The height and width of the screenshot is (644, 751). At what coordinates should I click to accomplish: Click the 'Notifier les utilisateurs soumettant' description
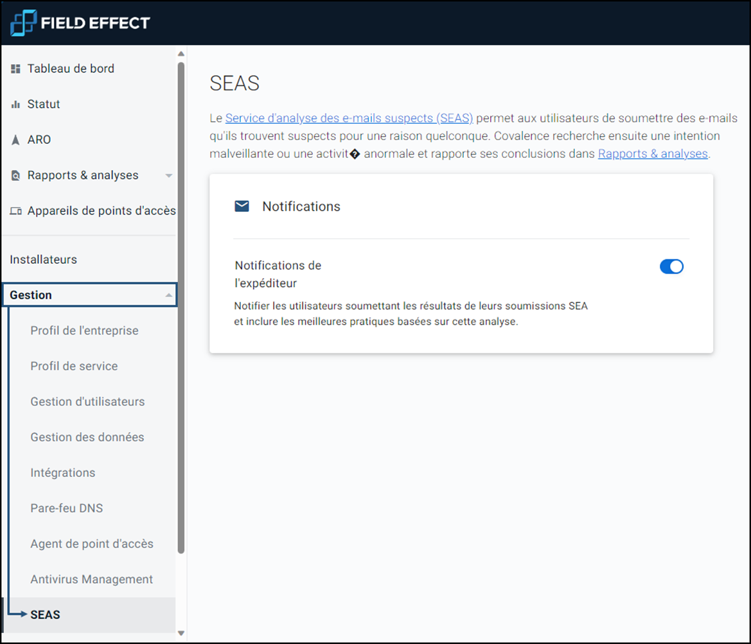tap(411, 313)
